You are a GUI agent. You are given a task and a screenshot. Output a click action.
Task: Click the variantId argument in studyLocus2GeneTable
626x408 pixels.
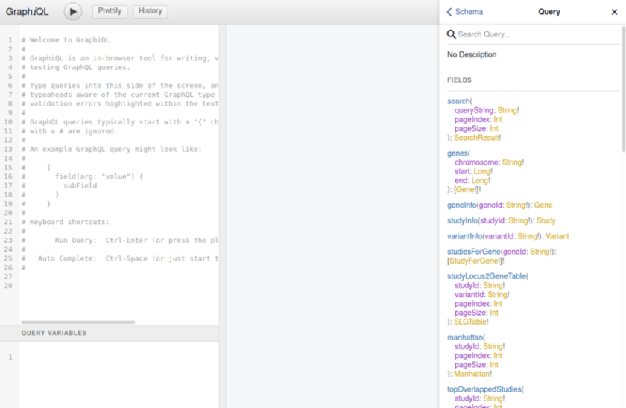click(x=469, y=294)
